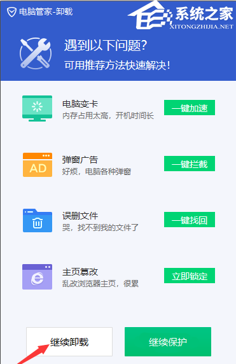236x364 pixels.
Task: Click the 主页篡改 heading text
Action: 80,272
